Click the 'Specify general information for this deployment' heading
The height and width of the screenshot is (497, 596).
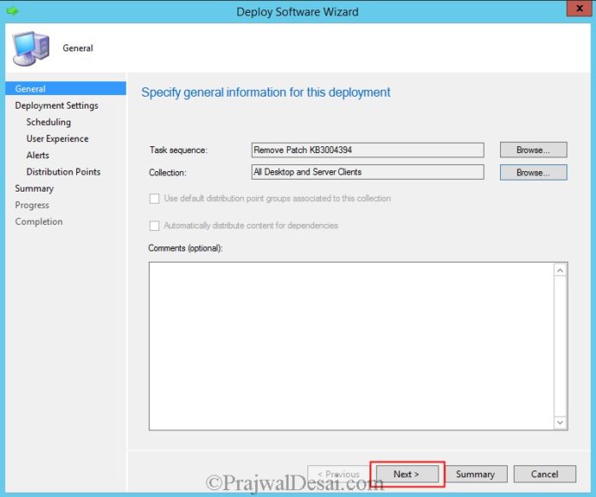pyautogui.click(x=265, y=92)
